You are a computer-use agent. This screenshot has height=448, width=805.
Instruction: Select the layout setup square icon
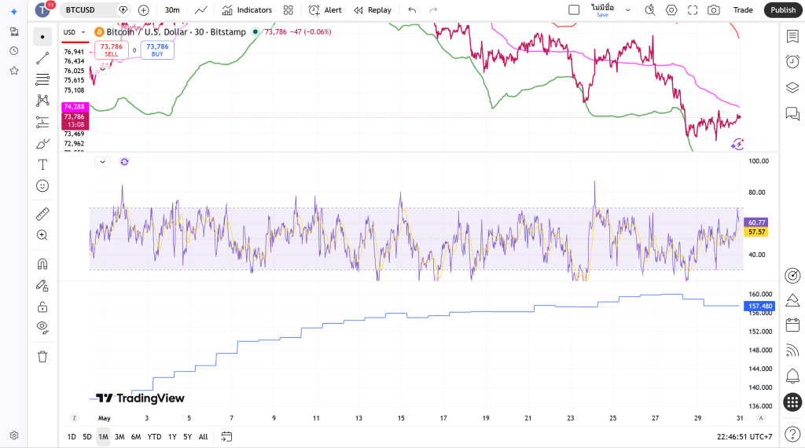pos(574,9)
